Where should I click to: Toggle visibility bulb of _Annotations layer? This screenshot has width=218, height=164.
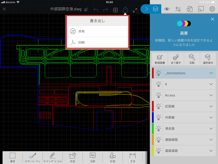coord(158,73)
